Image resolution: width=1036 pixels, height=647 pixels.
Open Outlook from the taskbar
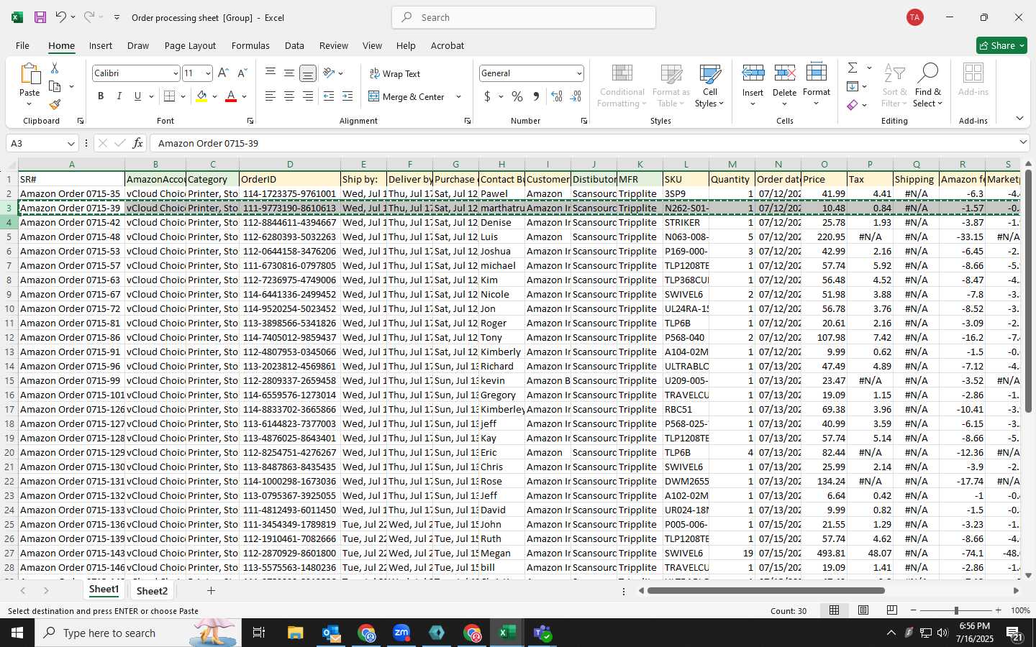[331, 633]
